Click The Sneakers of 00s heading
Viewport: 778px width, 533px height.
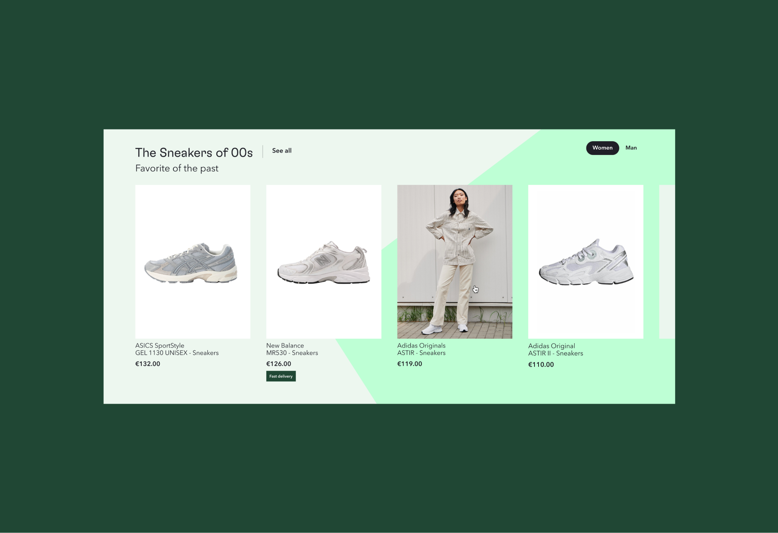[194, 153]
